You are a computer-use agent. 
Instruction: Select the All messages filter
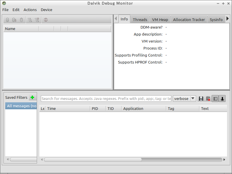click(21, 106)
